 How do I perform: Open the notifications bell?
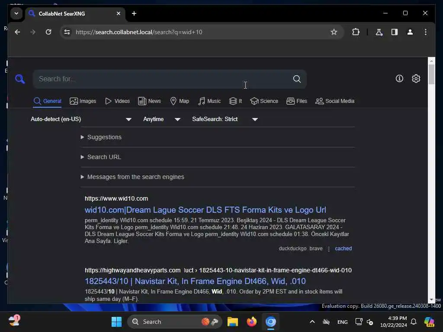(414, 322)
